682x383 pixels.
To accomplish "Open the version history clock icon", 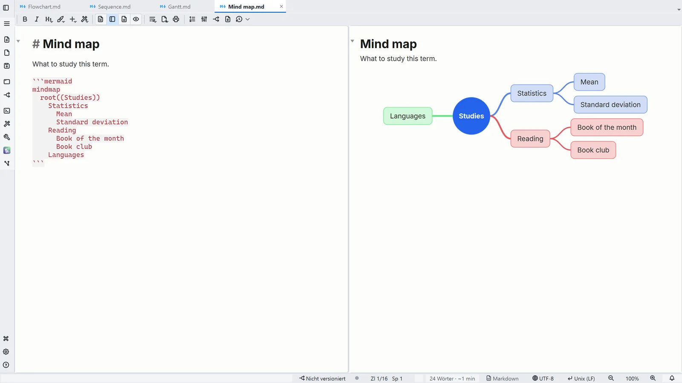I will [x=239, y=19].
